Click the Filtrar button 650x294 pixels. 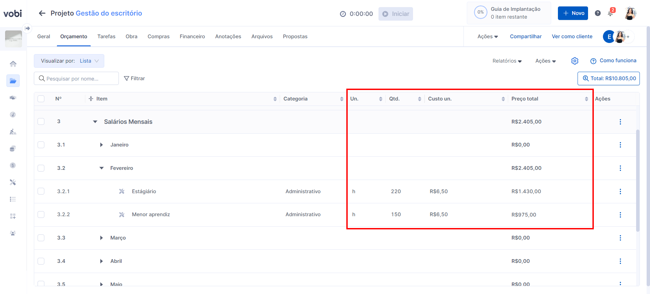(134, 78)
